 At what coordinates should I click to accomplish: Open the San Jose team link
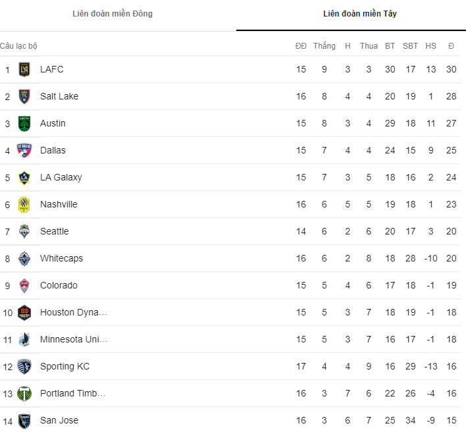tap(59, 420)
